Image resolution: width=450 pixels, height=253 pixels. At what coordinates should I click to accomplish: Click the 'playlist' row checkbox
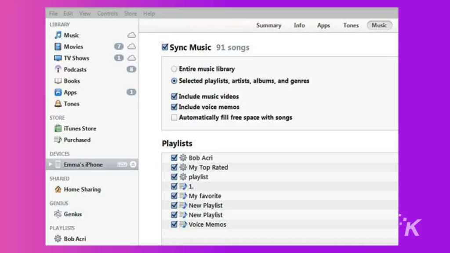(x=174, y=177)
